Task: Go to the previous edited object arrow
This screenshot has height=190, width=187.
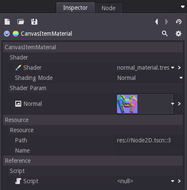Action: coord(156,22)
